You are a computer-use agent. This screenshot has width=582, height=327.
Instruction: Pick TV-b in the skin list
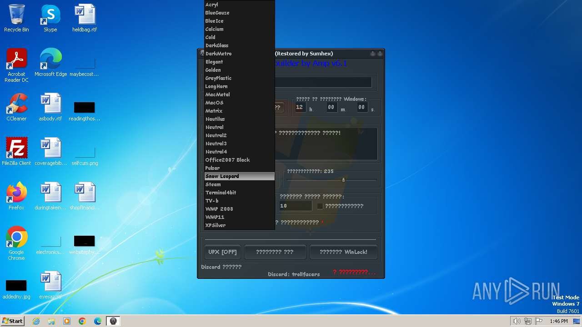240,201
